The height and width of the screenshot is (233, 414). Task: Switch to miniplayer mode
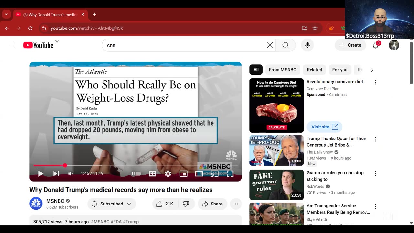coord(183,174)
